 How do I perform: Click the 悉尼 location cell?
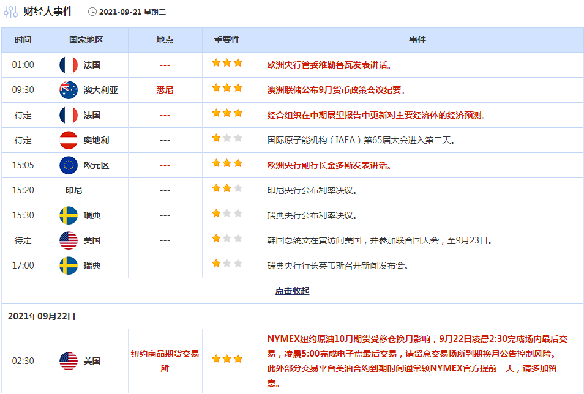[x=165, y=90]
